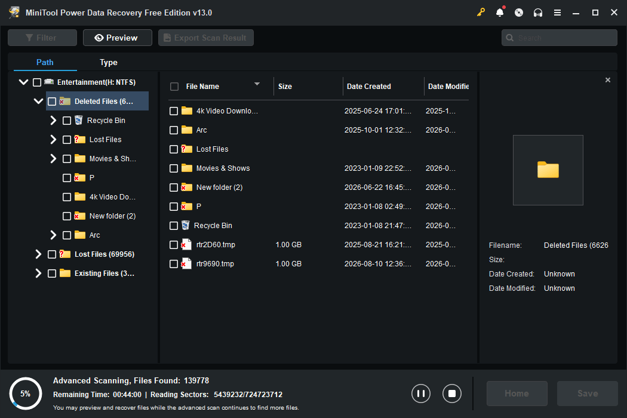Check the rtr9690.tmp file checkbox
The image size is (627, 418).
click(174, 264)
